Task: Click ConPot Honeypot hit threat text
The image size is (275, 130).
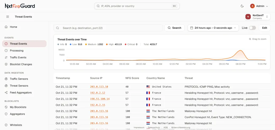Action: 218,117
